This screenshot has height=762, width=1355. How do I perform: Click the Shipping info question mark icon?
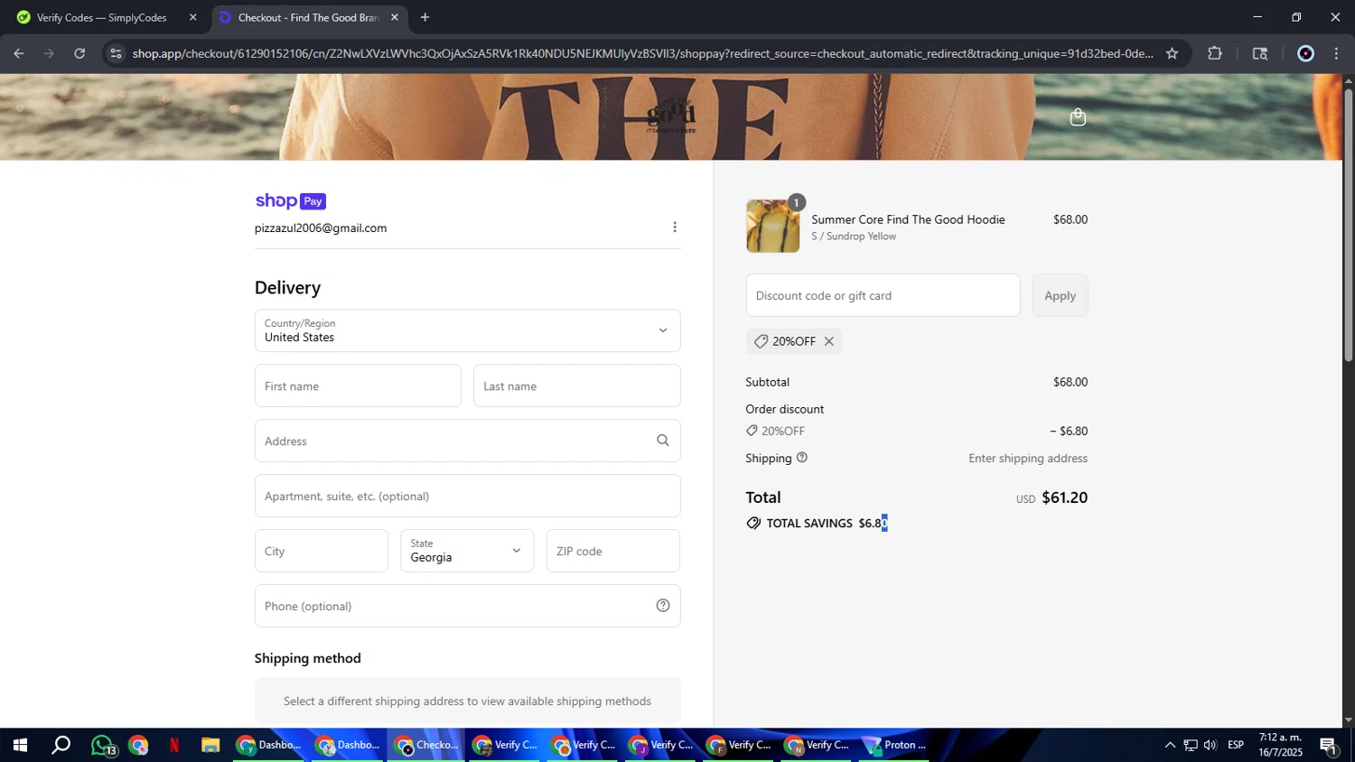click(x=802, y=458)
